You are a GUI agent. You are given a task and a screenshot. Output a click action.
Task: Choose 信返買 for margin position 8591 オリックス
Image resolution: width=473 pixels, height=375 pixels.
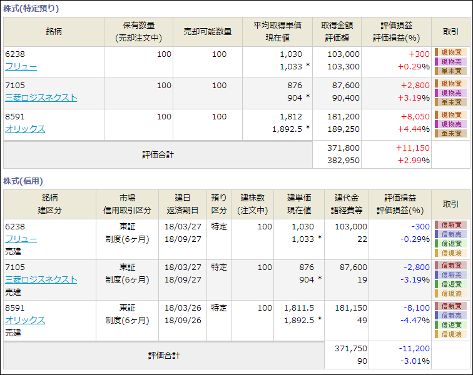tap(450, 325)
